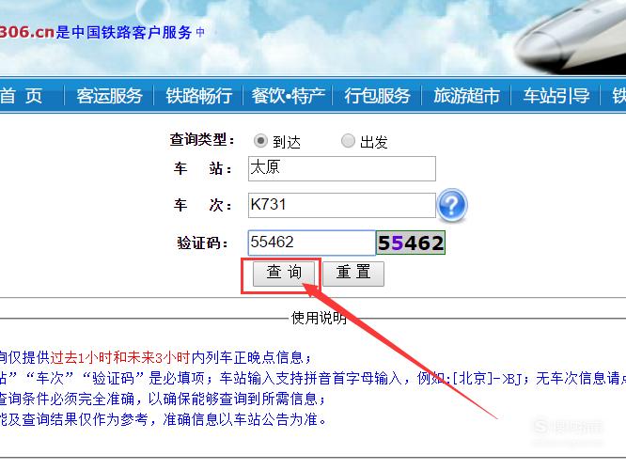Open the 车站引导 menu item

click(556, 96)
